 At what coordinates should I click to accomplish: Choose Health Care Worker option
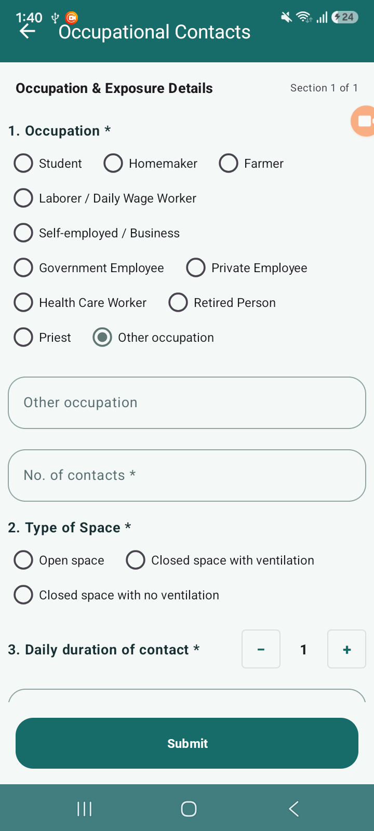pos(80,302)
